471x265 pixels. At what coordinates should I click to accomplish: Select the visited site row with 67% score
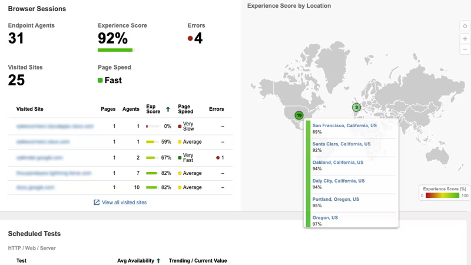pos(120,158)
